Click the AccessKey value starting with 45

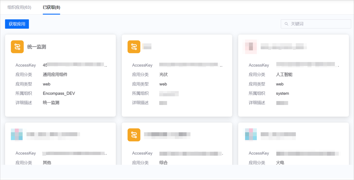[75, 65]
